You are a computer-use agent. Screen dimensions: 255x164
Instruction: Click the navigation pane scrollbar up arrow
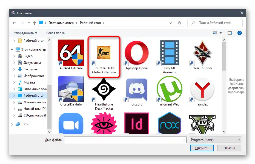[x=49, y=40]
